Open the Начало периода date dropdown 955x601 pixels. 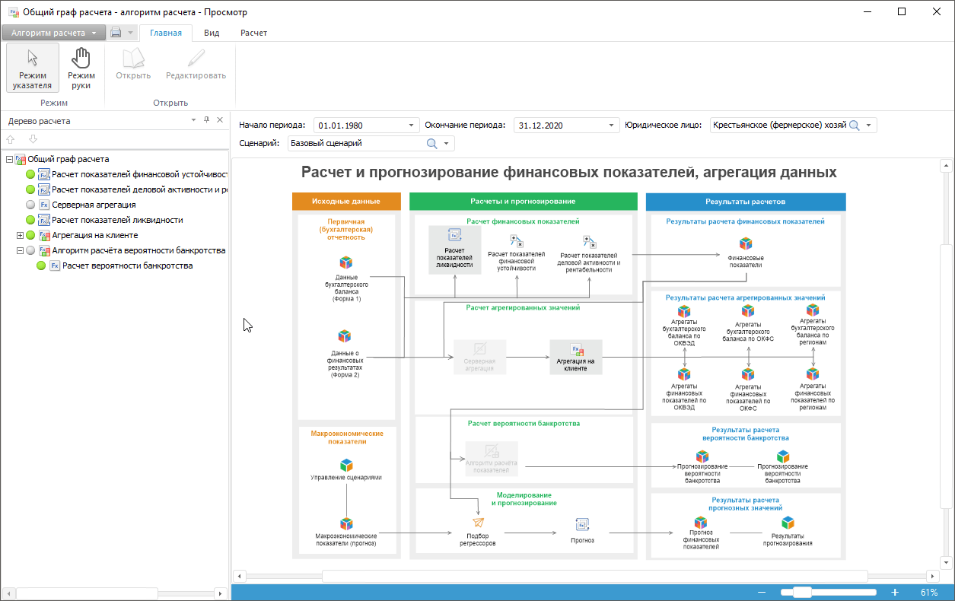(x=412, y=126)
